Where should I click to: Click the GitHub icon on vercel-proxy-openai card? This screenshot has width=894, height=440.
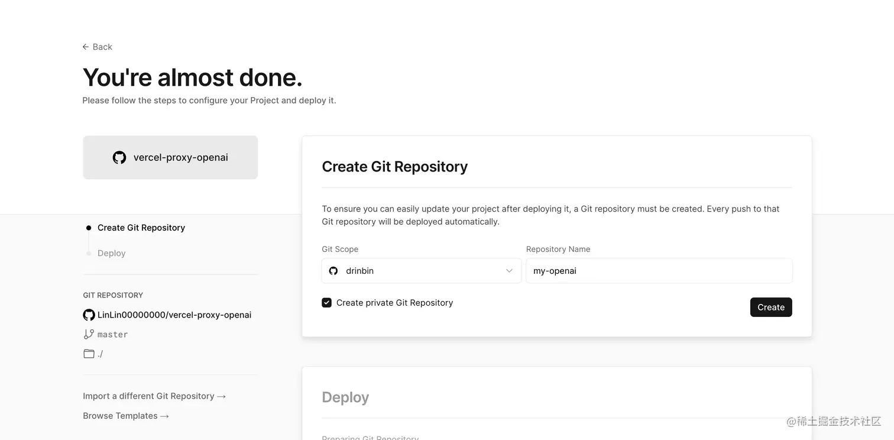coord(119,157)
